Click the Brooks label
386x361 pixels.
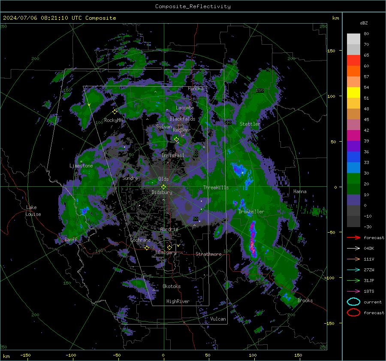pyautogui.click(x=305, y=300)
